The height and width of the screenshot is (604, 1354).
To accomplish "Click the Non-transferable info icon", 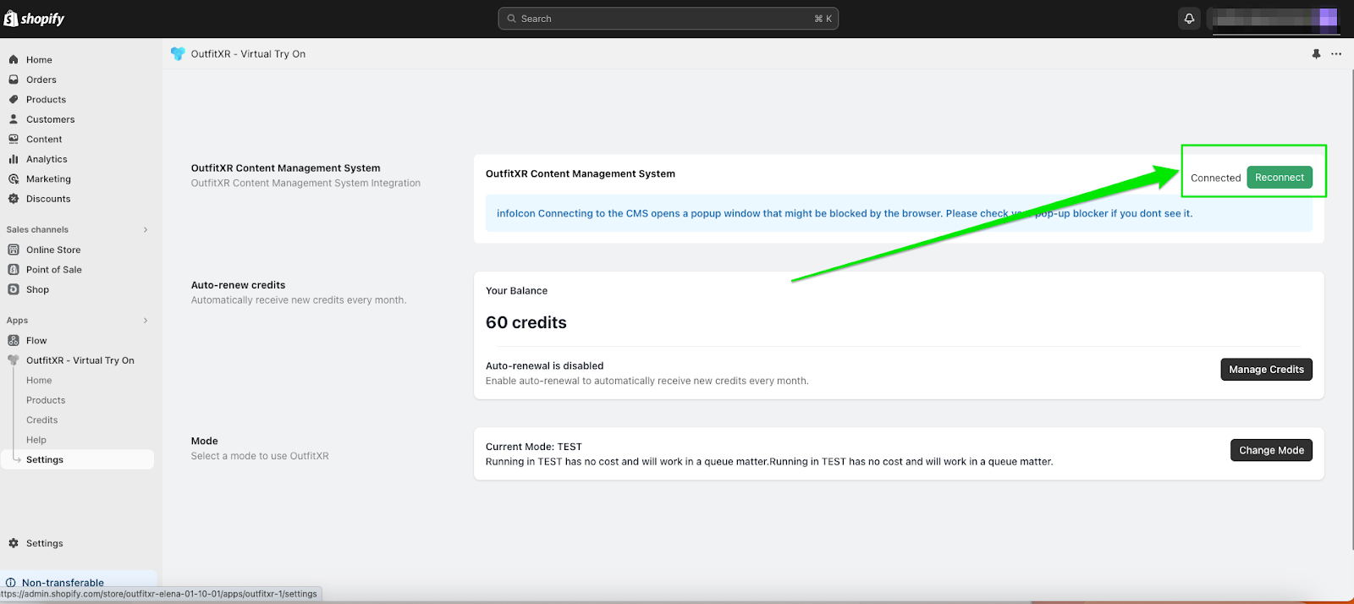I will (x=11, y=583).
